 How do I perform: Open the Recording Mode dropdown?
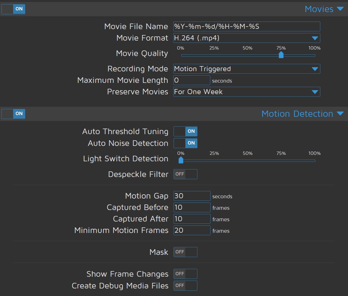click(x=315, y=69)
